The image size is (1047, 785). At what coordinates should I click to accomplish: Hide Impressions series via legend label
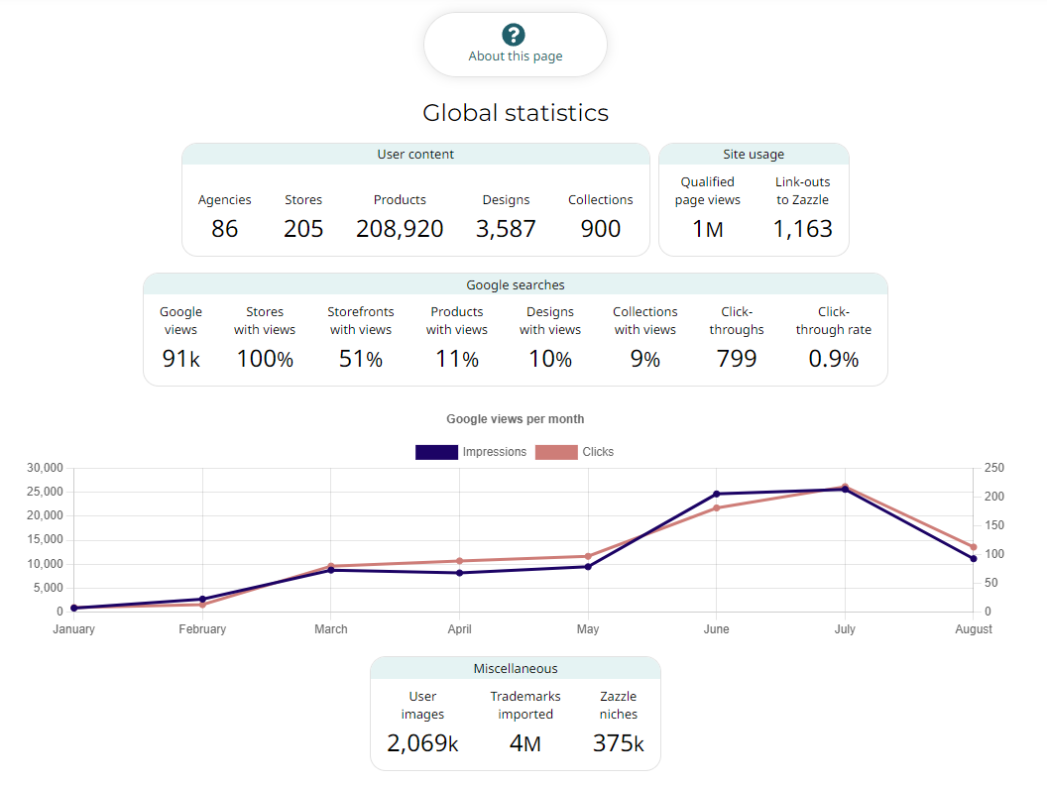click(x=494, y=452)
